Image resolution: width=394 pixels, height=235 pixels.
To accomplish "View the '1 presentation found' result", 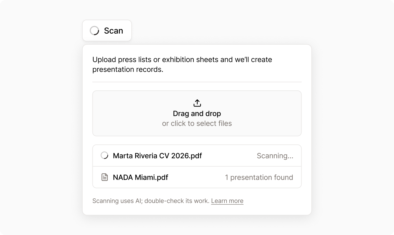I will click(x=259, y=177).
